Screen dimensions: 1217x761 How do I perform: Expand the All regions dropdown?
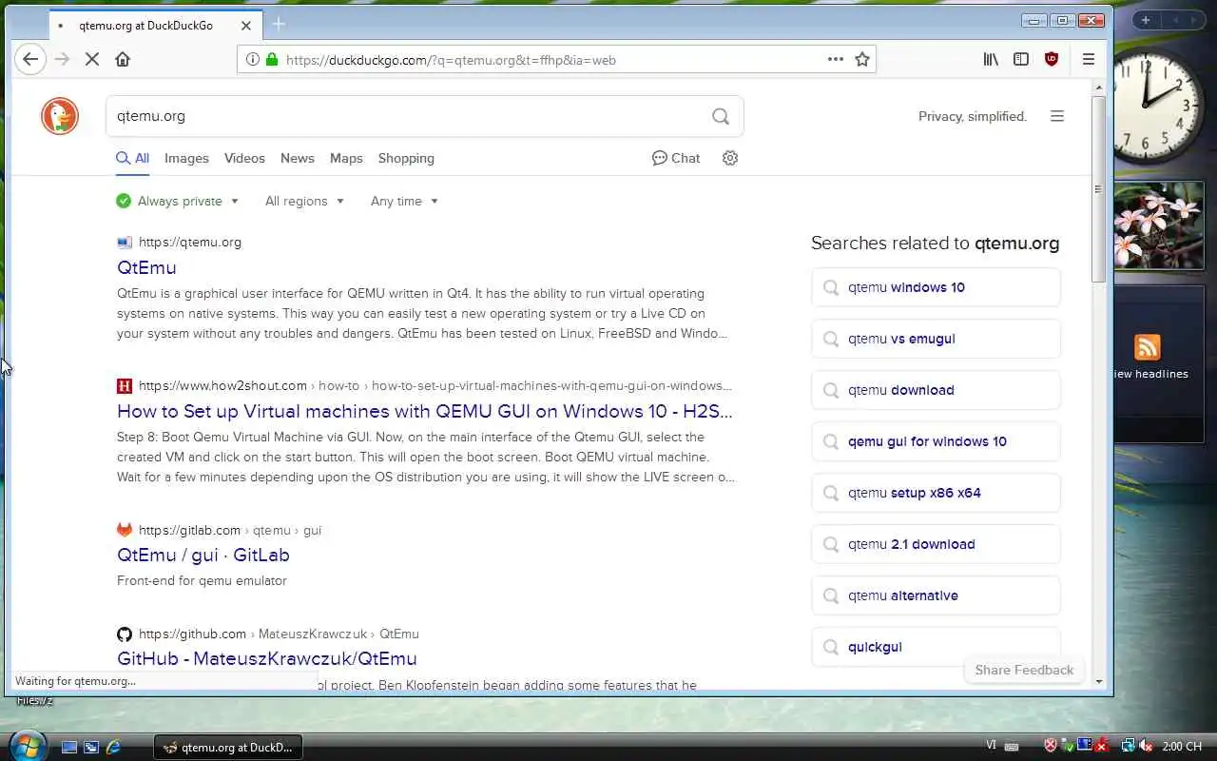tap(304, 201)
